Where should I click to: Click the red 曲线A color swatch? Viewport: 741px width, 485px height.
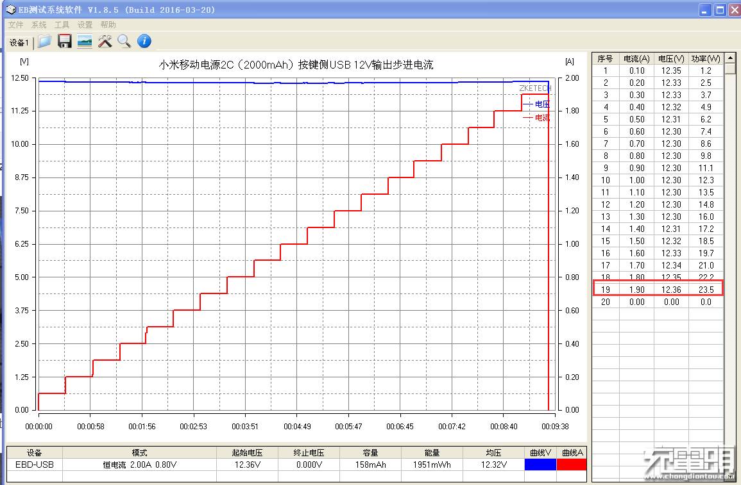coord(572,464)
